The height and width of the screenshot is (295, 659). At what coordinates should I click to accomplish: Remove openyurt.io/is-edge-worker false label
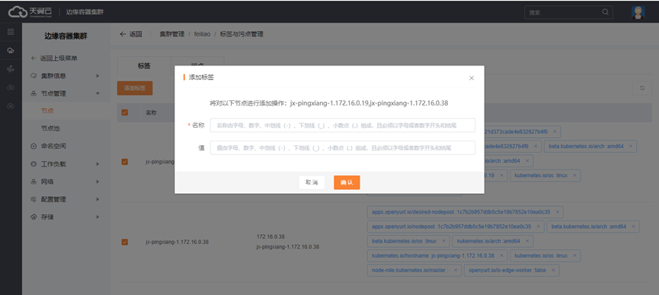click(553, 270)
